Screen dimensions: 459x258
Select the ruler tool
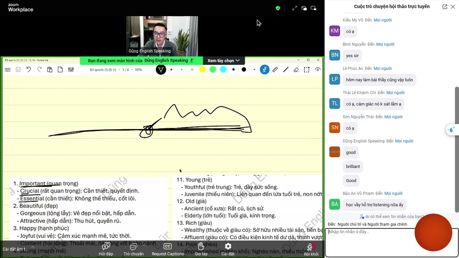click(275, 70)
